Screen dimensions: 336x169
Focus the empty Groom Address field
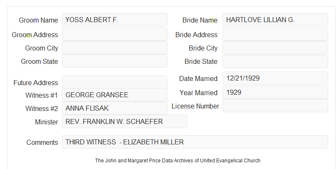coord(114,34)
